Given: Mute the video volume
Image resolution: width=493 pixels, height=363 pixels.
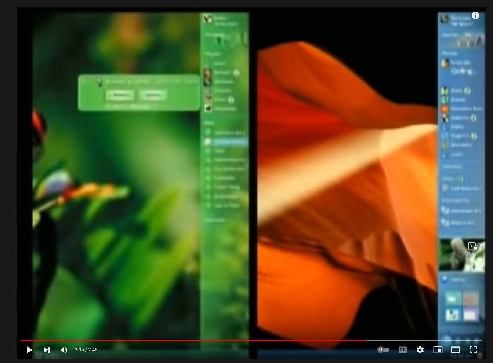Looking at the screenshot, I should (64, 350).
